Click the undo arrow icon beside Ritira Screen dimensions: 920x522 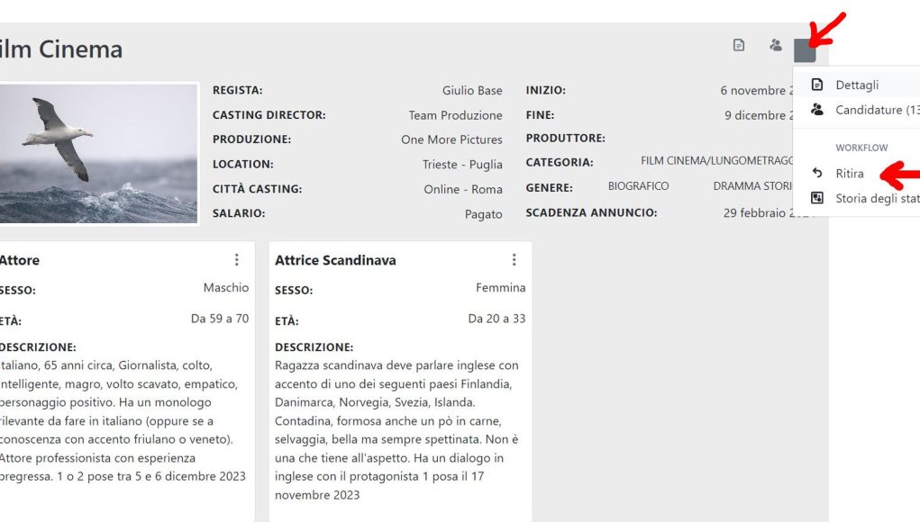tap(816, 173)
